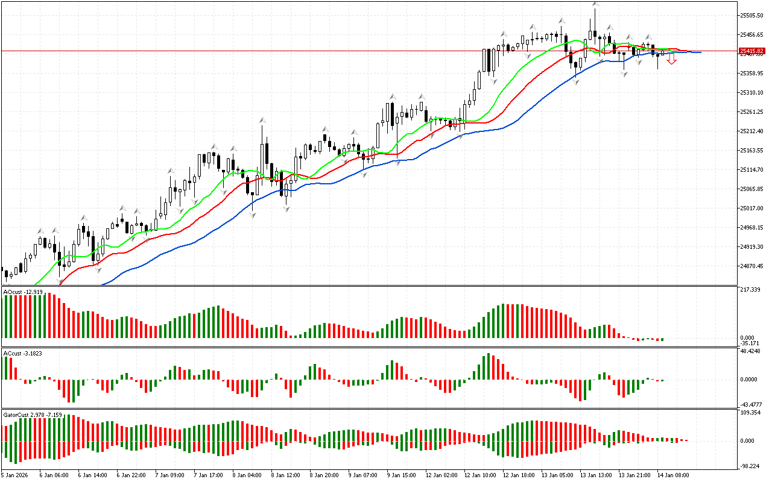Click the ACcust indicator label
The width and height of the screenshot is (772, 482).
(x=23, y=353)
